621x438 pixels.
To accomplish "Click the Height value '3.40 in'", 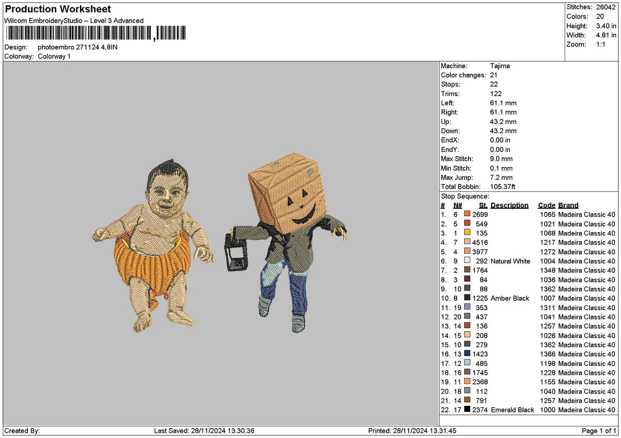I will pyautogui.click(x=606, y=26).
